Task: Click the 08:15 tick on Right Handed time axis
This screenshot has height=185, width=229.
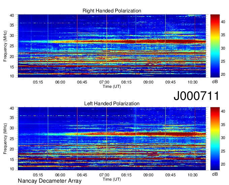Action: [126, 82]
